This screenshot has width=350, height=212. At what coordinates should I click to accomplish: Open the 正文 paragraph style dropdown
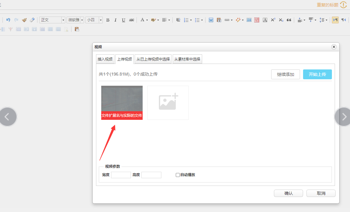[63, 20]
